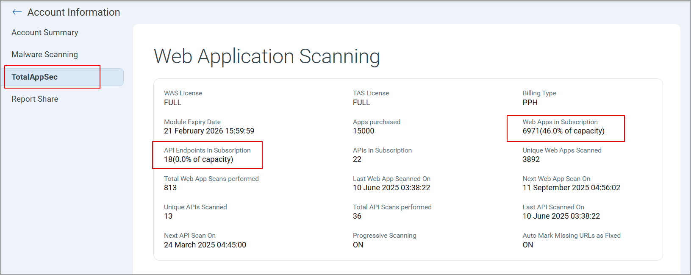
Task: Click the ON value under Auto Mark Missing URLs
Action: tap(528, 245)
